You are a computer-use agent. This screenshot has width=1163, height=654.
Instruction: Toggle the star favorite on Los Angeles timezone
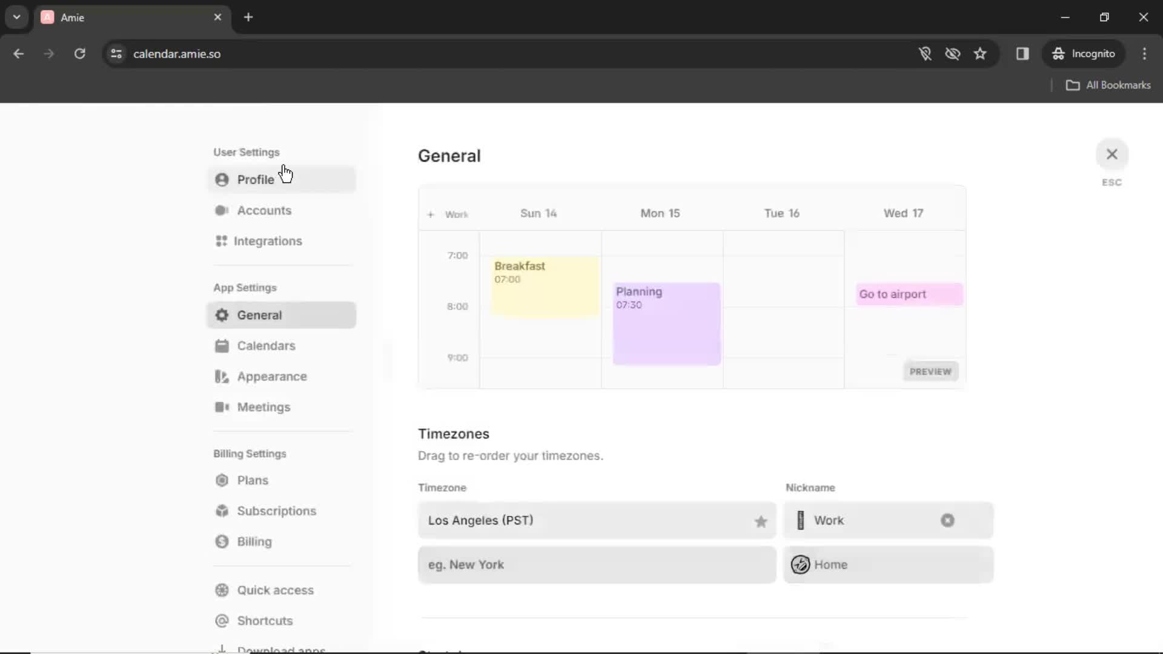760,520
